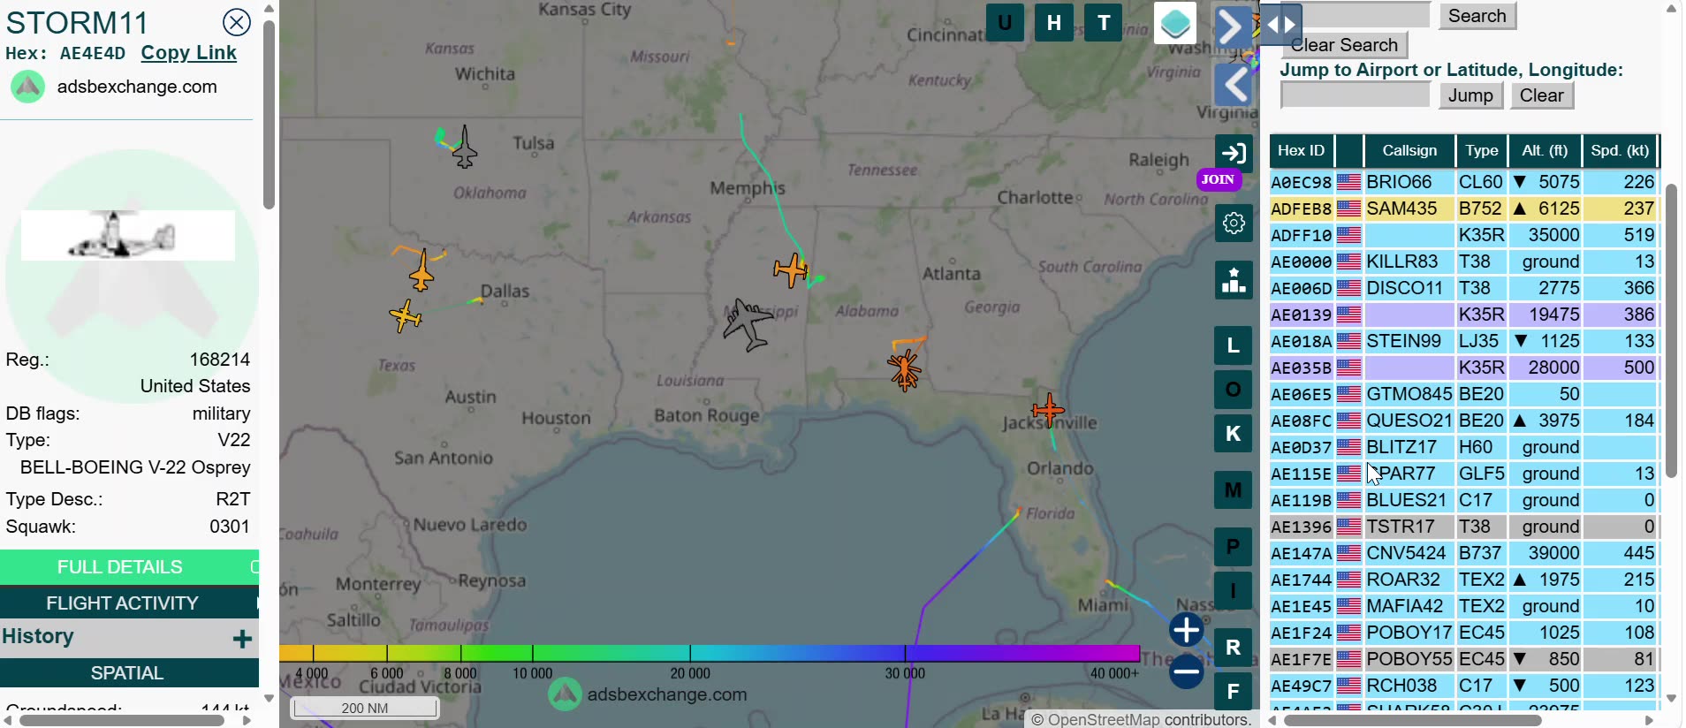This screenshot has width=1686, height=728.
Task: Toggle the P persistence button
Action: (1234, 547)
